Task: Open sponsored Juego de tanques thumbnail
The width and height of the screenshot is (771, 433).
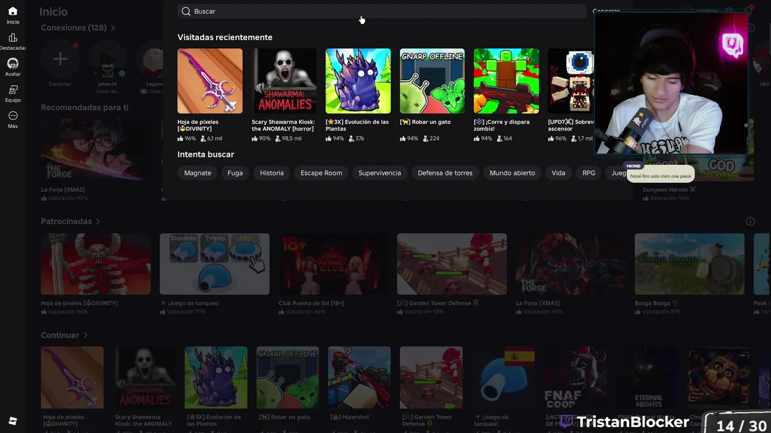Action: coord(214,264)
